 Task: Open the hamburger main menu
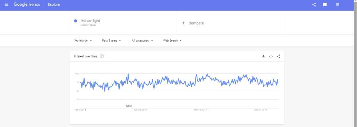point(6,5)
